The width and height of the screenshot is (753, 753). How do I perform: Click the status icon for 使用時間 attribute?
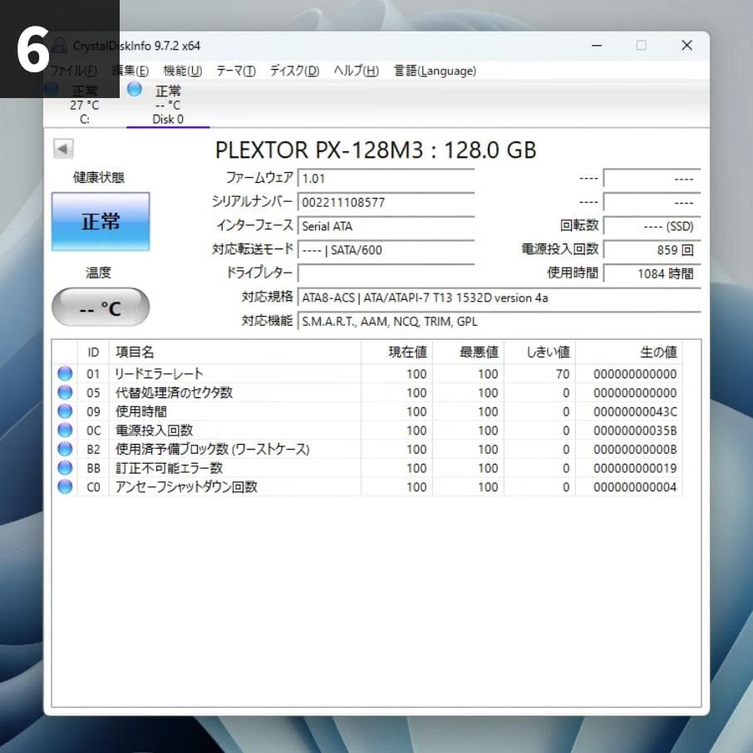64,411
